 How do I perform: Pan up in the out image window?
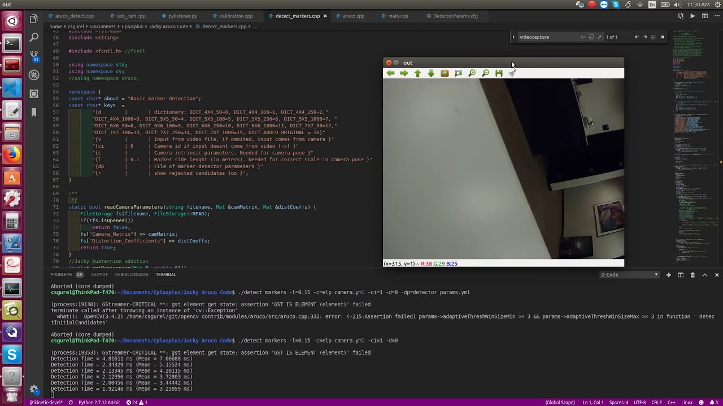click(417, 73)
